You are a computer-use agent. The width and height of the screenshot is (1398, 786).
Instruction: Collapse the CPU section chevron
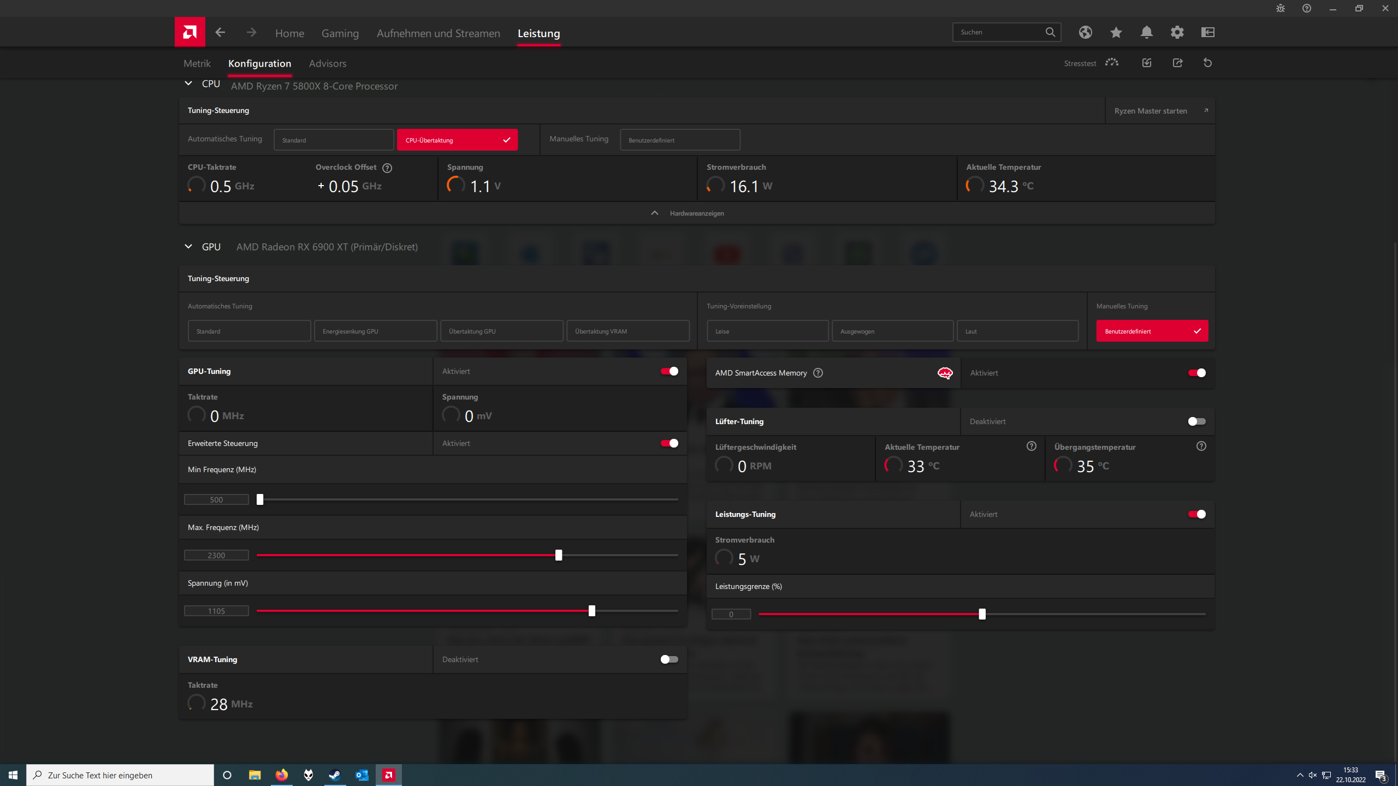point(188,84)
